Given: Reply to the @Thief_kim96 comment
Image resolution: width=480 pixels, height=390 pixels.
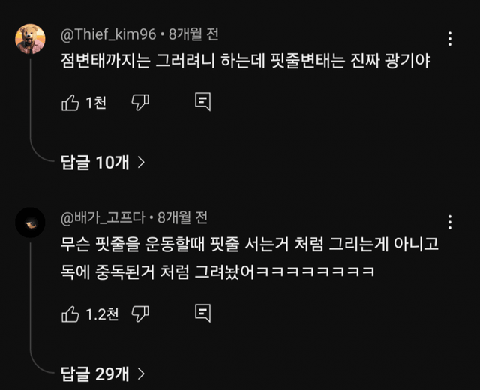Looking at the screenshot, I should pos(202,103).
